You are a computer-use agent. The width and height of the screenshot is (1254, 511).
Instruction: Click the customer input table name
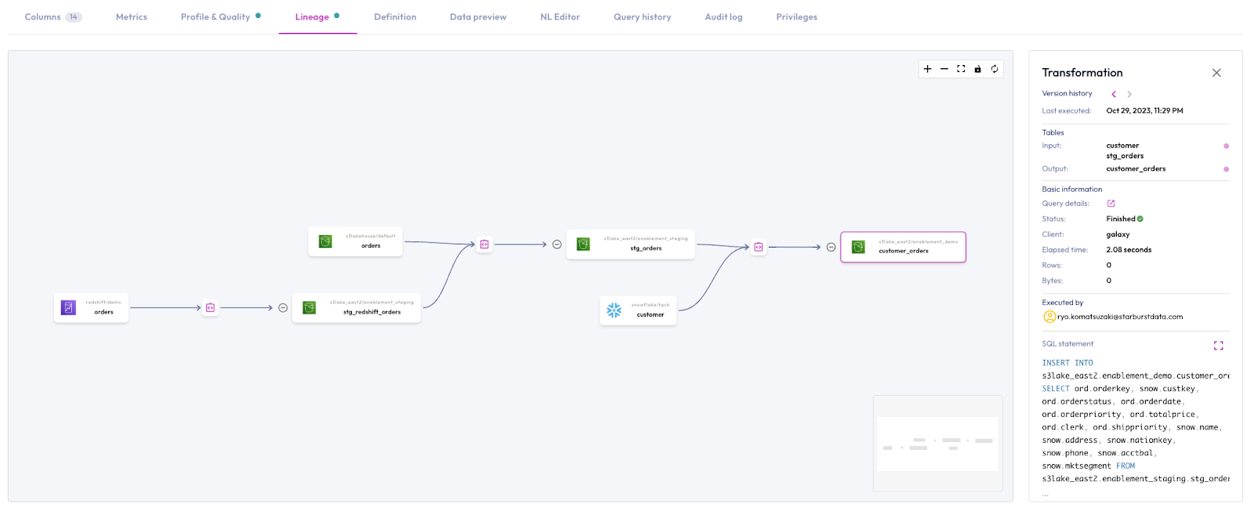click(x=1122, y=146)
